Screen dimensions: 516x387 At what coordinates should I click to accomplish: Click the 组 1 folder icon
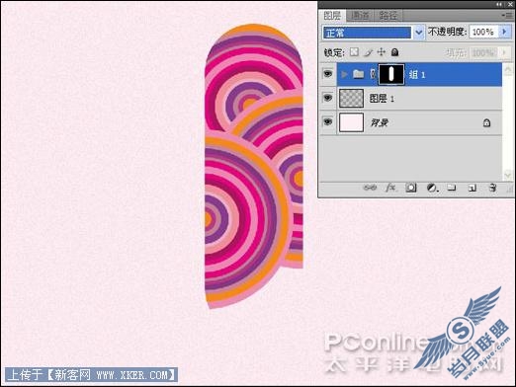click(x=358, y=74)
